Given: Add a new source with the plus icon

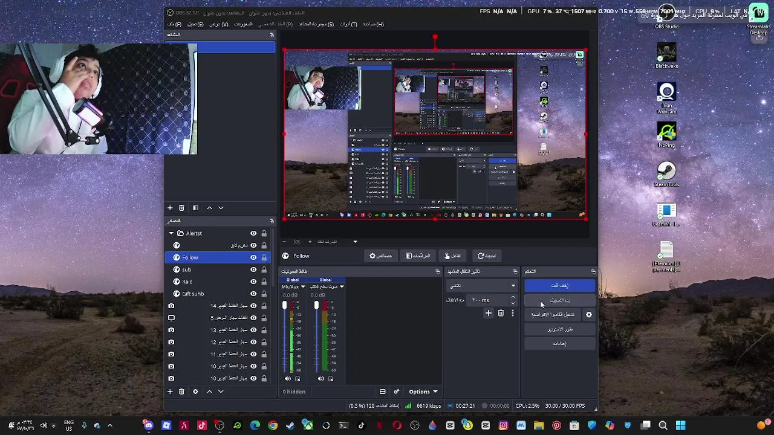Looking at the screenshot, I should [170, 391].
